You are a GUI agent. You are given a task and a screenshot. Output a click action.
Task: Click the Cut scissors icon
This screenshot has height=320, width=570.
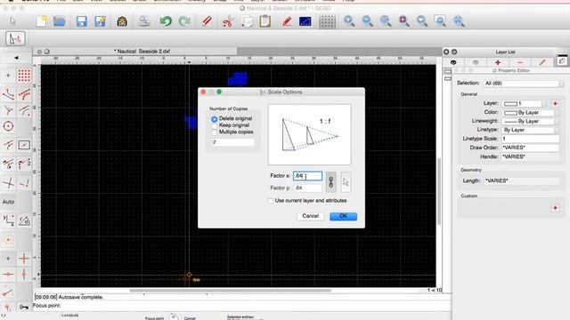(x=228, y=21)
